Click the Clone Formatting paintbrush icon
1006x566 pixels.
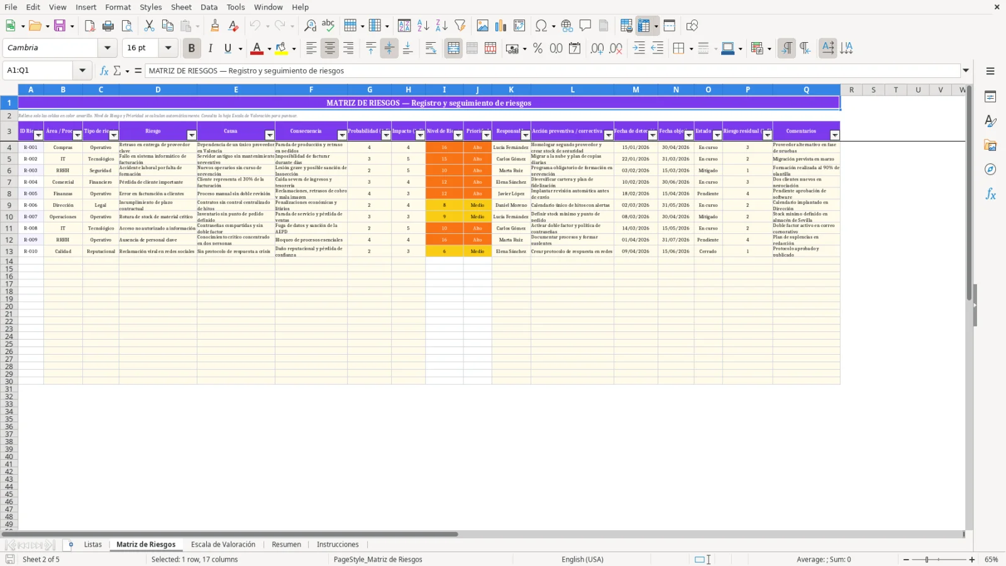point(215,26)
